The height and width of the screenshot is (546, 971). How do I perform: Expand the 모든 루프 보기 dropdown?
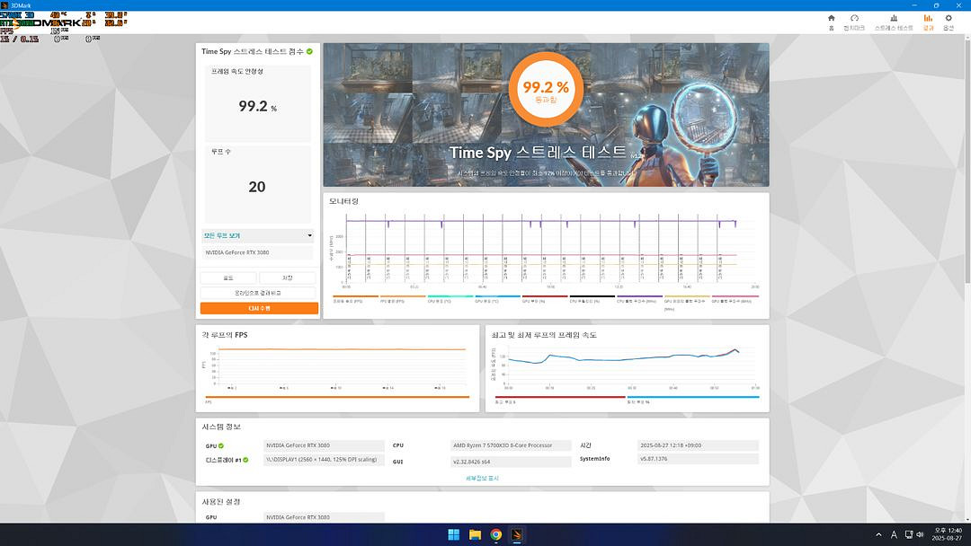pos(258,235)
